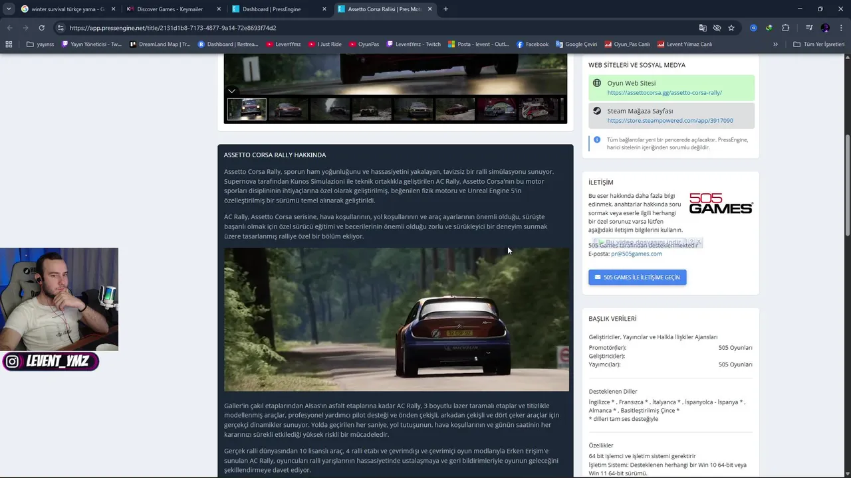The height and width of the screenshot is (478, 851).
Task: Open the Chrome three-dot menu
Action: tap(841, 28)
